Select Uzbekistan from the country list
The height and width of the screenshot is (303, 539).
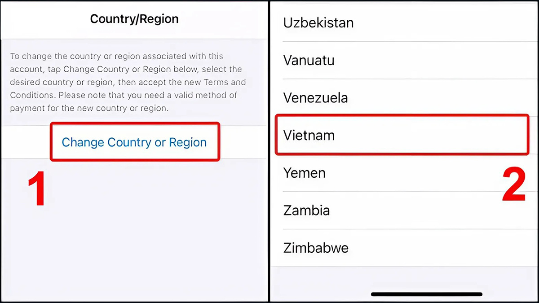(318, 22)
